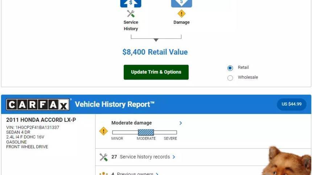This screenshot has height=175, width=312.
Task: Click the Damage value-down arrow icon
Action: [181, 3]
